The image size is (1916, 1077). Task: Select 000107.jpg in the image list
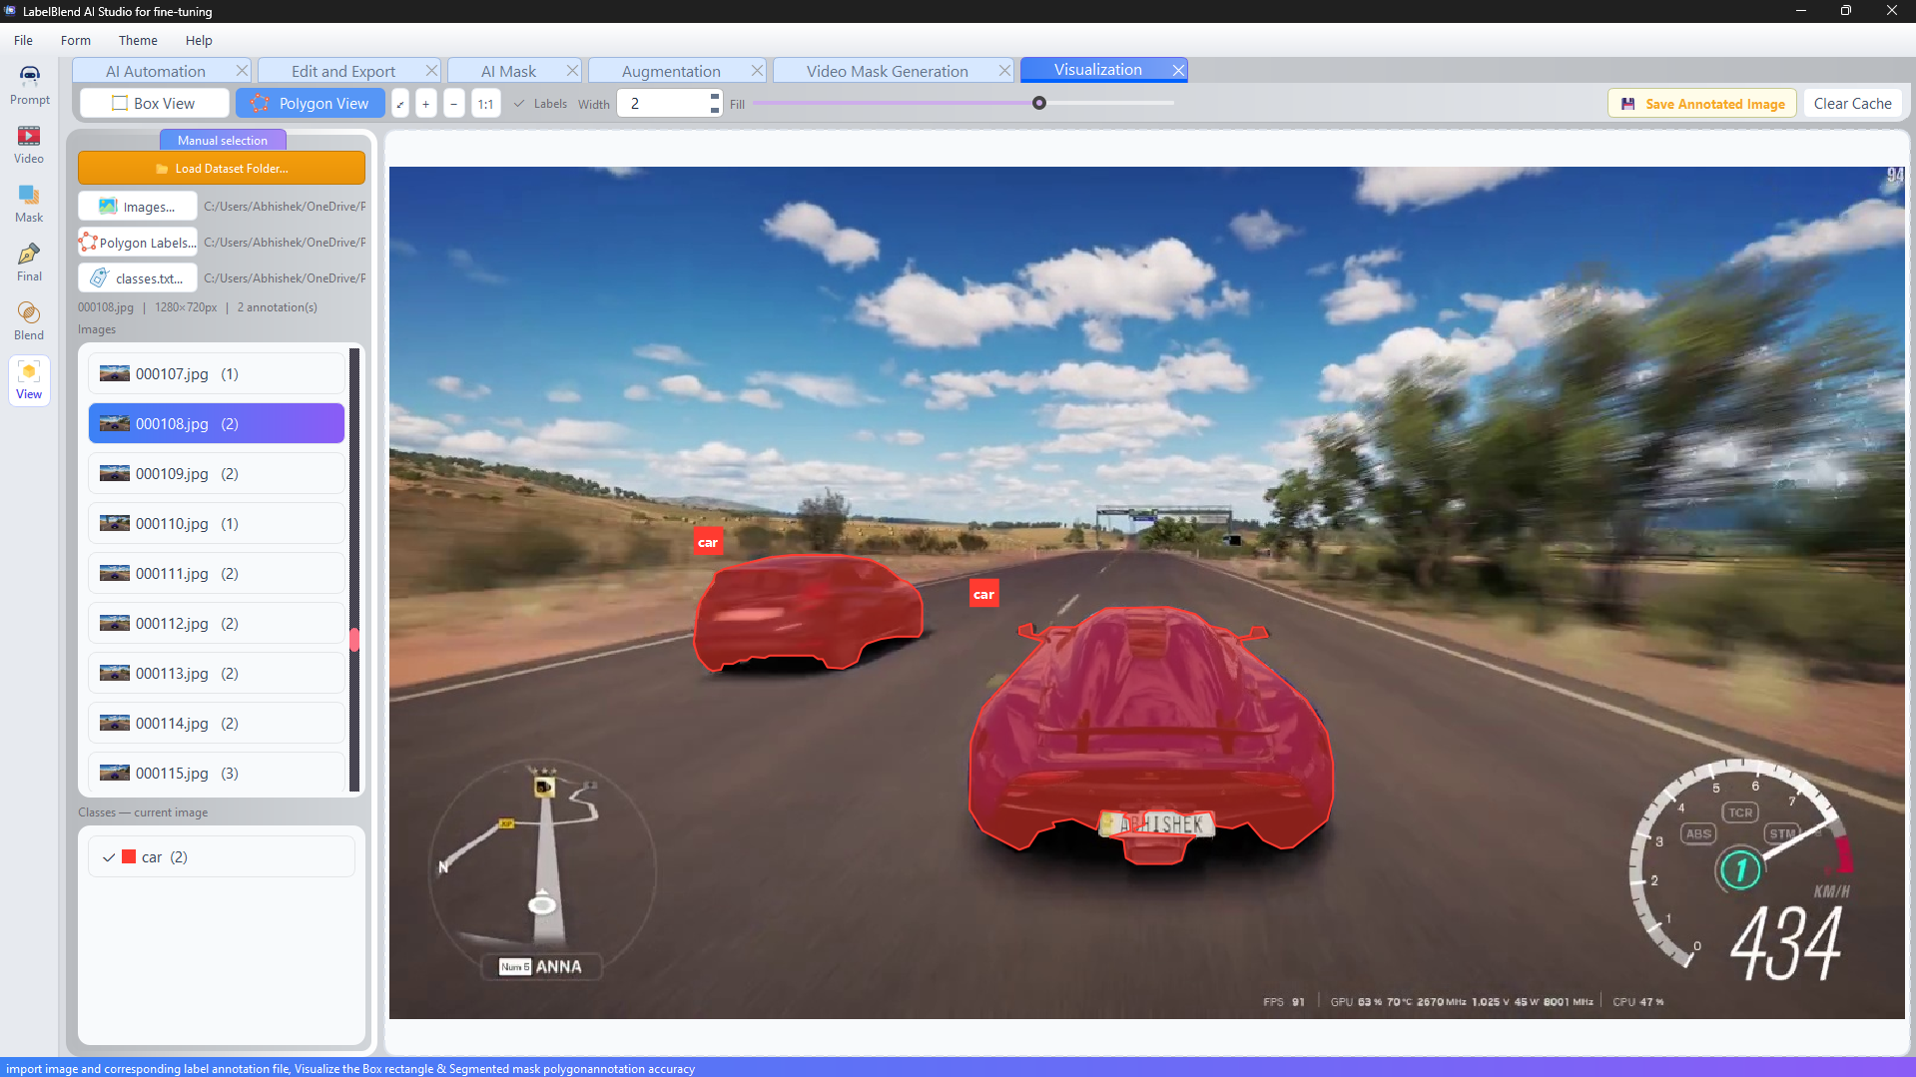pyautogui.click(x=217, y=374)
